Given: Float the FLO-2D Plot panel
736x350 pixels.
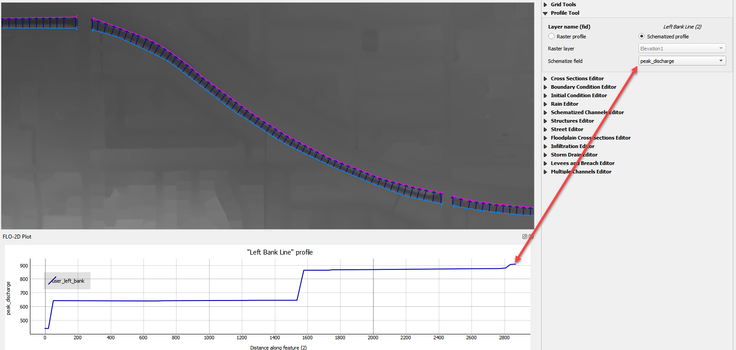Looking at the screenshot, I should [x=525, y=237].
